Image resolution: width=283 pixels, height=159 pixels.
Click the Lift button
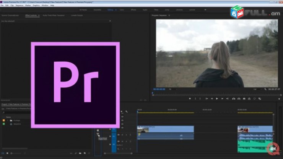point(234,99)
